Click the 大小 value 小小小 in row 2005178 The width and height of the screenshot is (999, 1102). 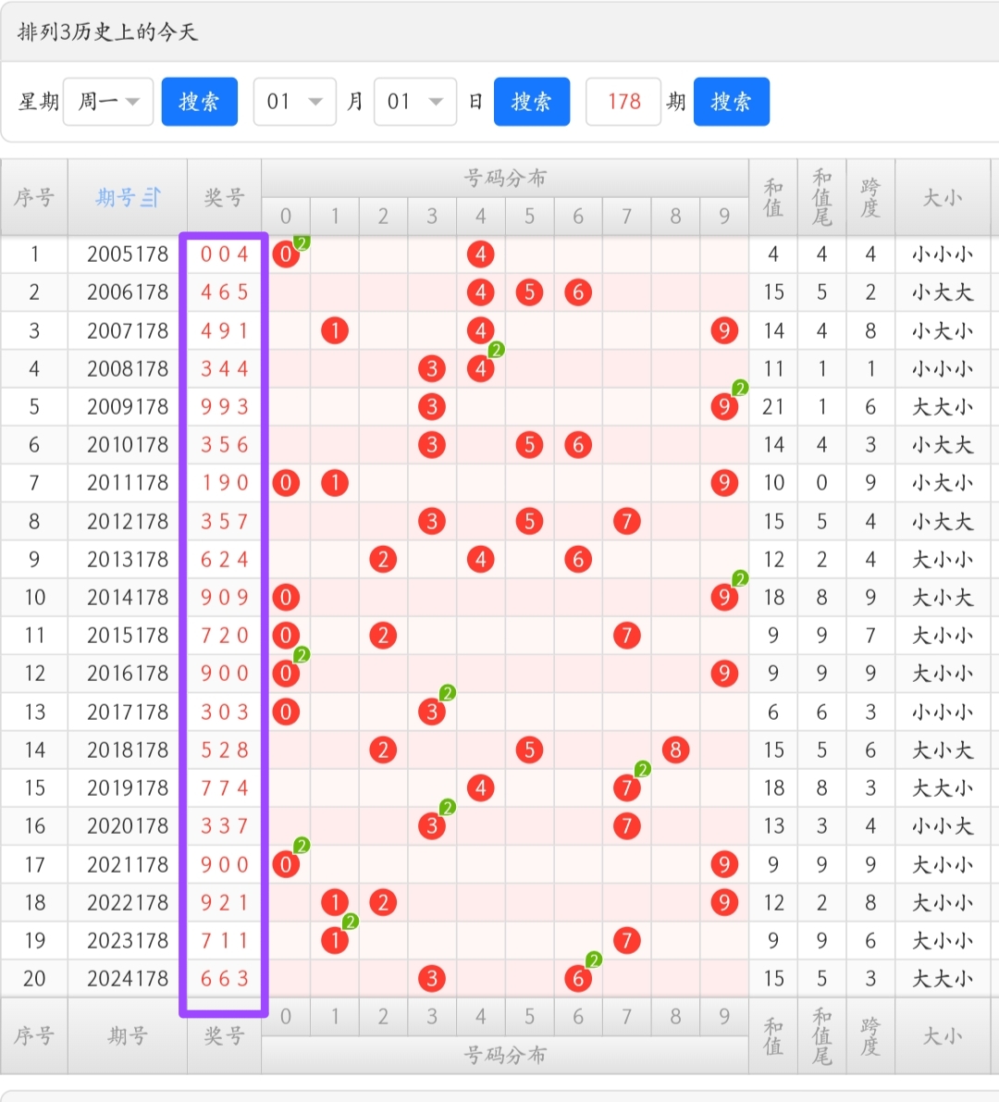(x=943, y=254)
